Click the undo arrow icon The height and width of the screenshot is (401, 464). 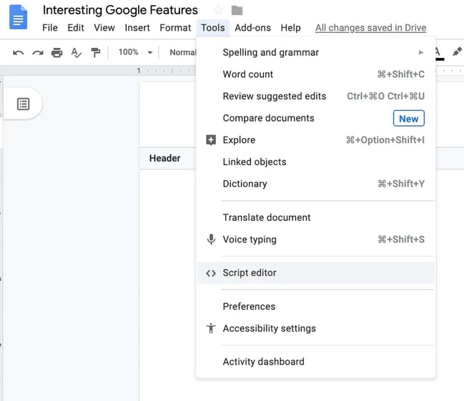(x=19, y=52)
